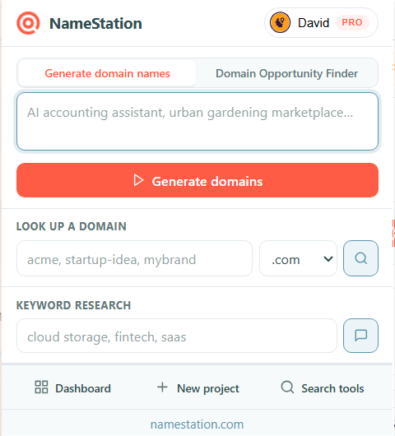Click the Generate domains button
Screen dimensions: 395x436
pos(197,180)
